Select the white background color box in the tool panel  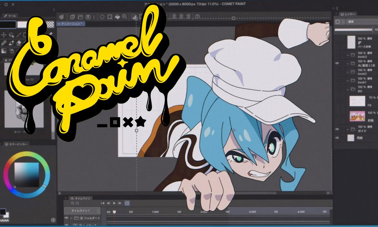tap(22, 24)
